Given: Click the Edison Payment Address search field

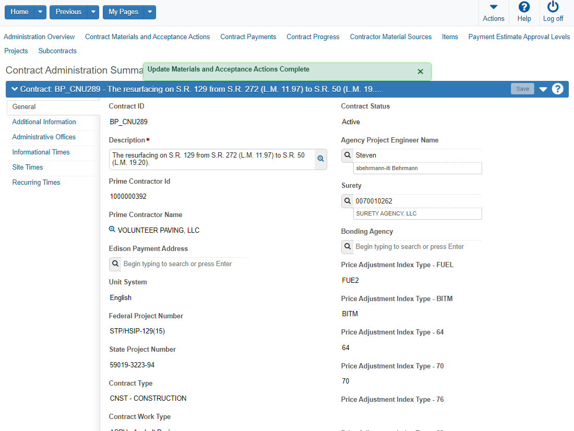Looking at the screenshot, I should [185, 264].
